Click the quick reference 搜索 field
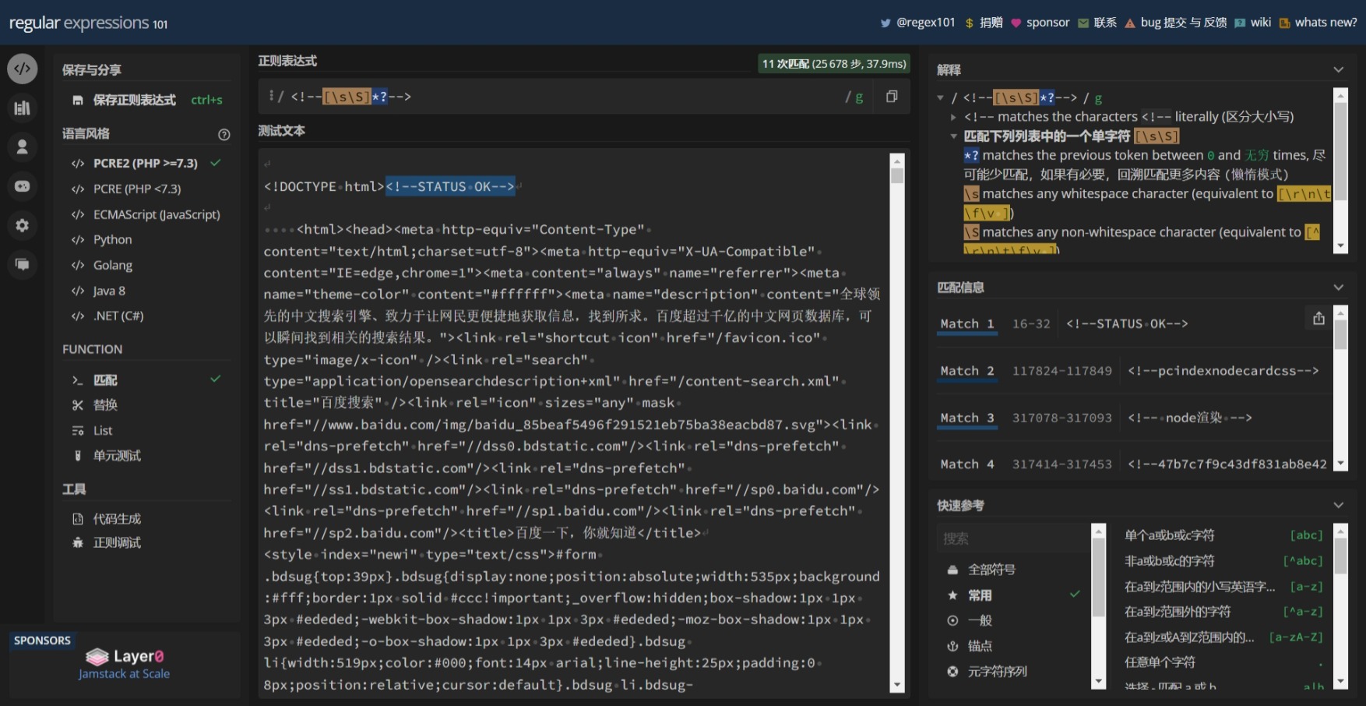Image resolution: width=1366 pixels, height=706 pixels. 1012,538
